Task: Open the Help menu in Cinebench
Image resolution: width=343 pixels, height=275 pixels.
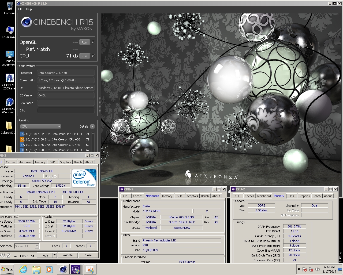Action: point(29,9)
